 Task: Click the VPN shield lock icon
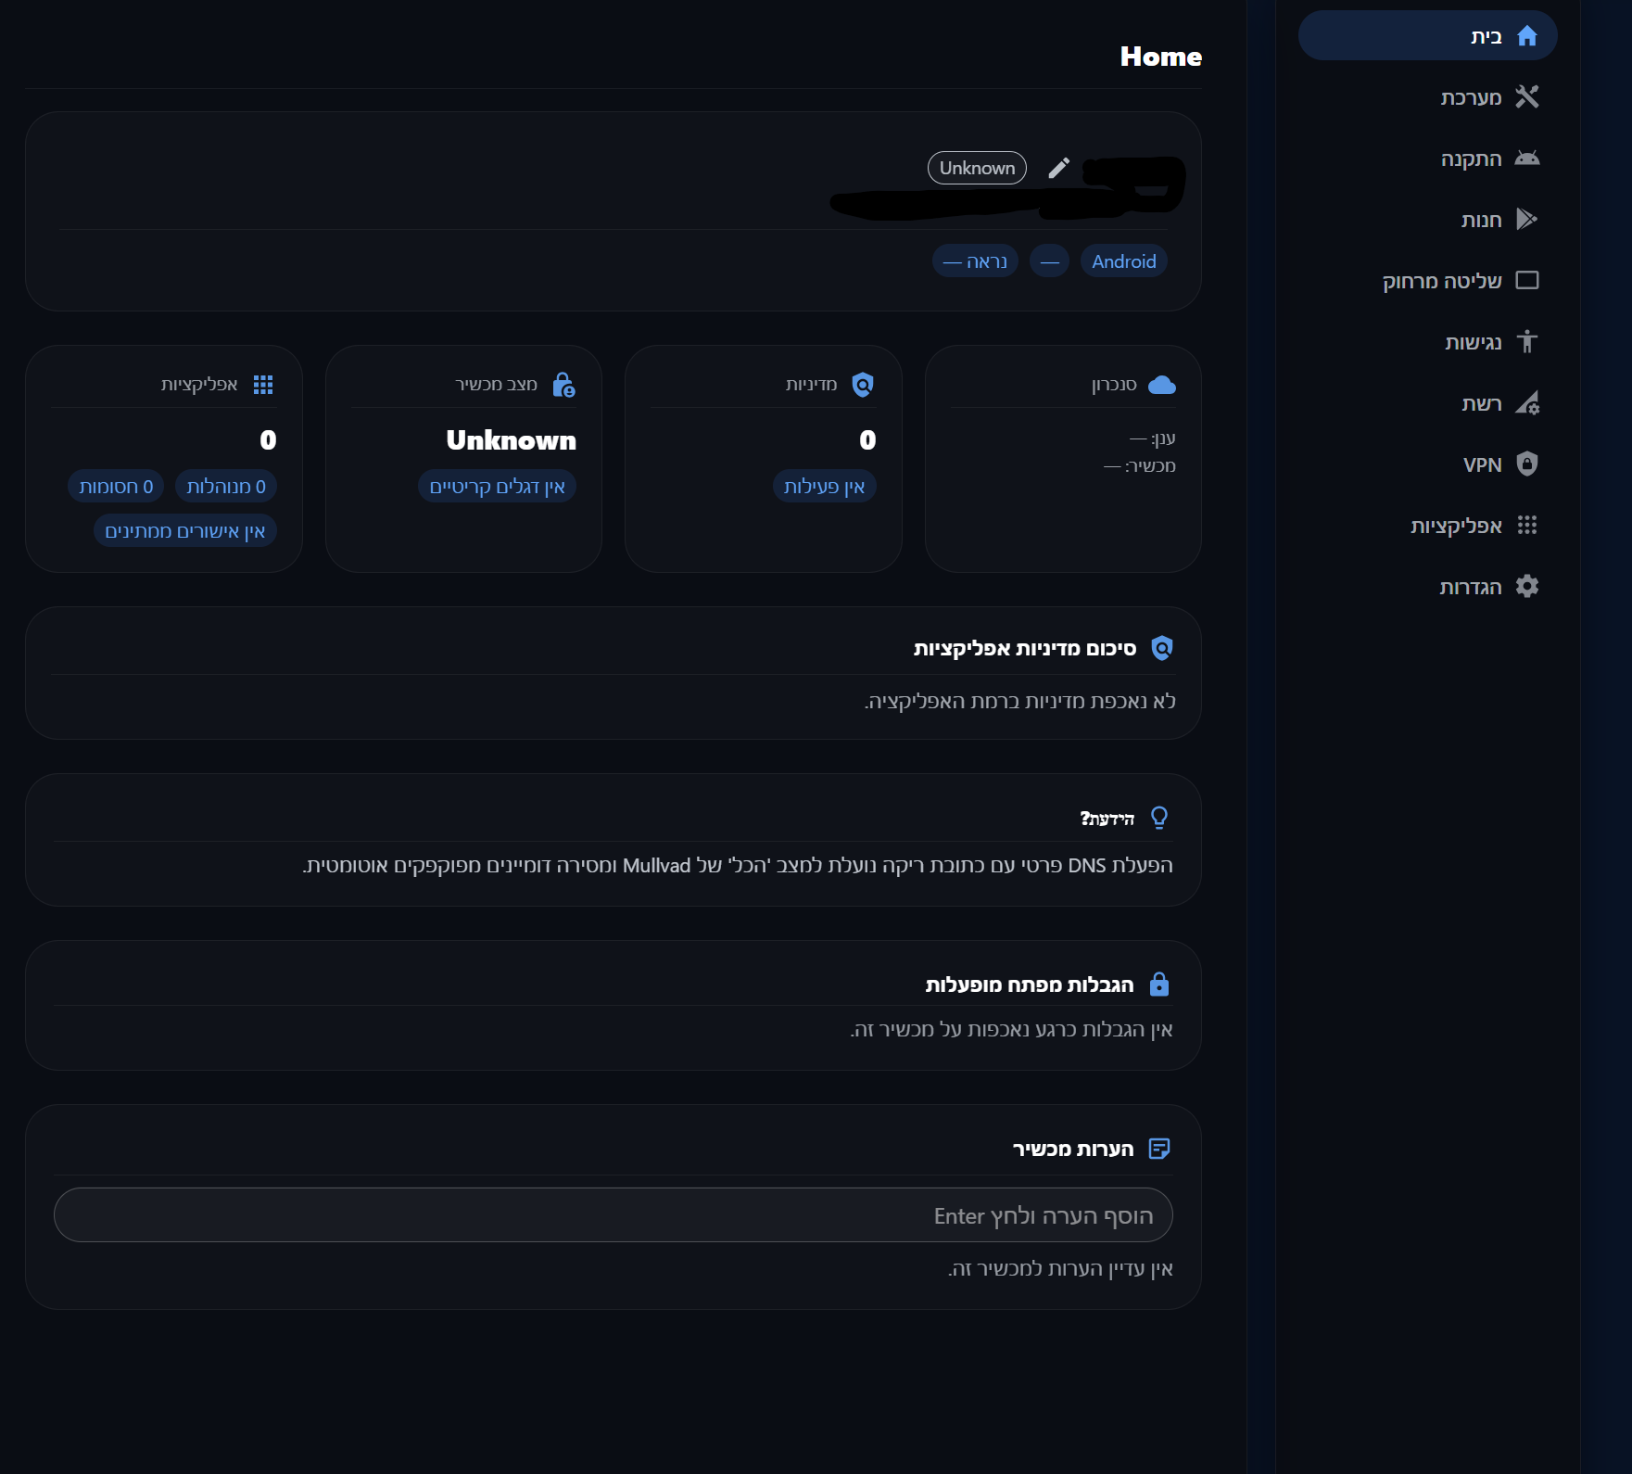point(1526,464)
